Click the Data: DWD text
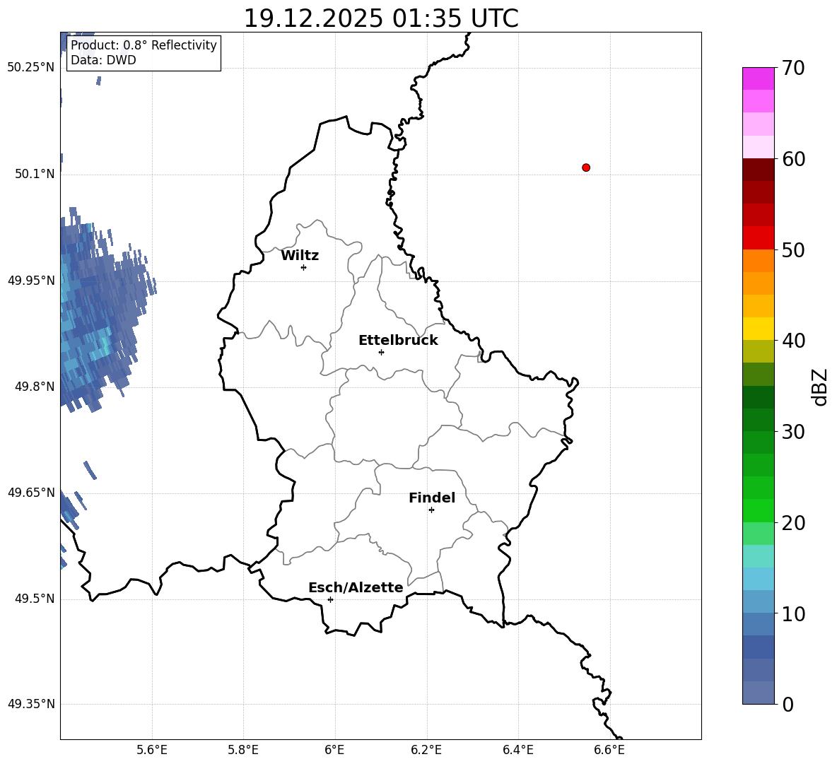 pos(103,60)
